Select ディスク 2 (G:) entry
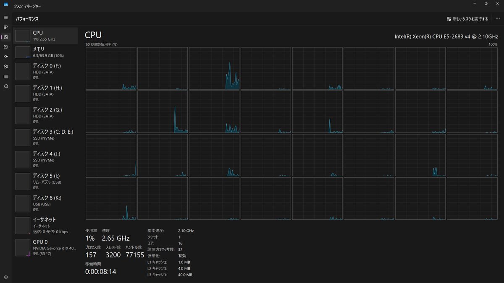Viewport: 504px width, 283px height. tap(45, 115)
